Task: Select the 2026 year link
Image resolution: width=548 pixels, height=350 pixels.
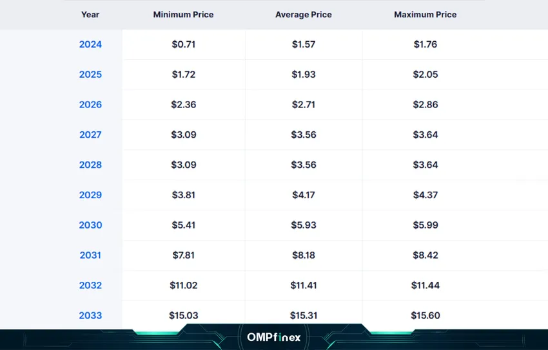Action: click(x=90, y=105)
